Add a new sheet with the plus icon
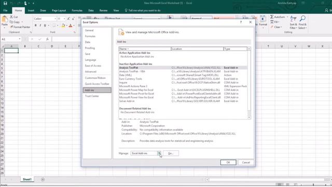This screenshot has width=332, height=187. [x=43, y=180]
